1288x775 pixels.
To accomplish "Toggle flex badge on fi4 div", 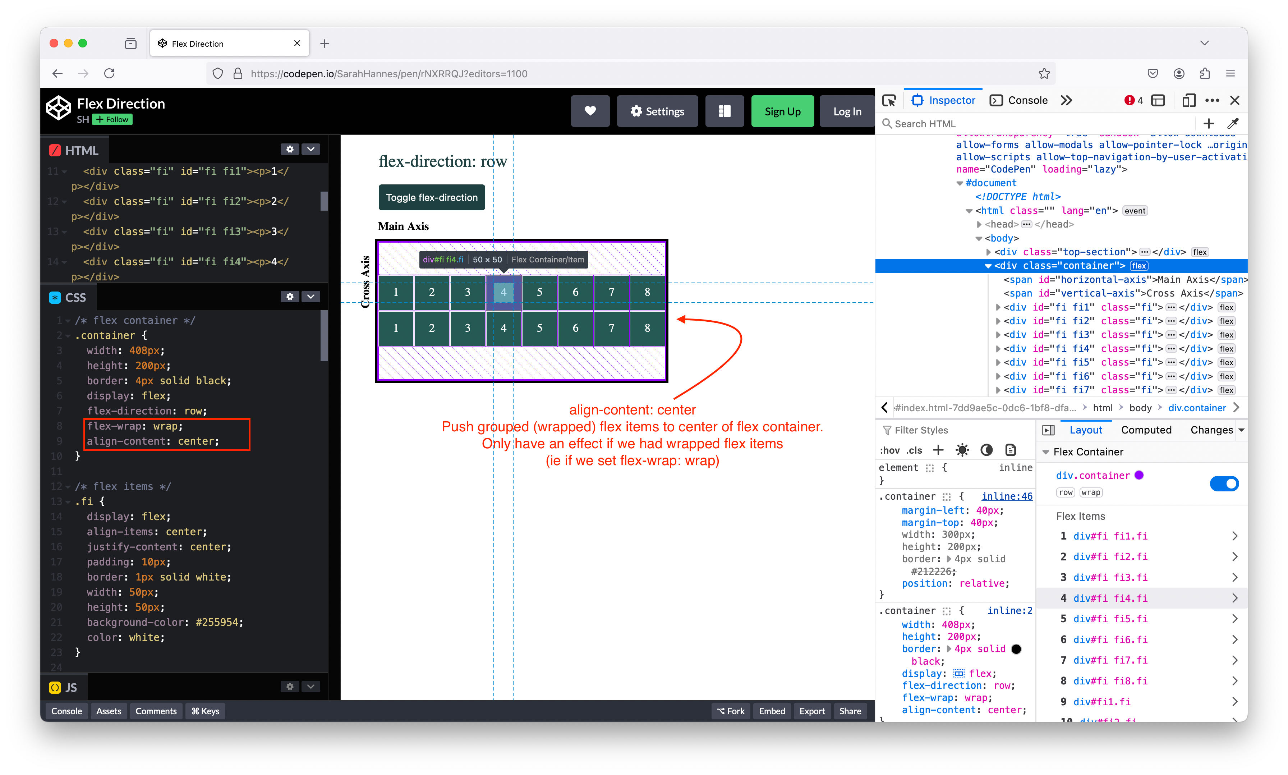I will click(1227, 349).
